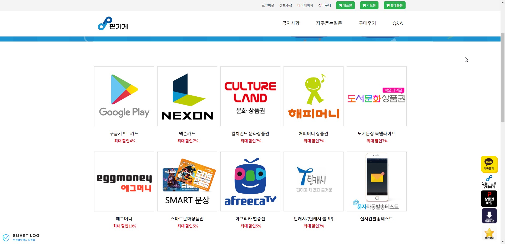Viewport: 505px width, 244px height.
Task: Click the 어플다운 download icon
Action: tap(489, 216)
